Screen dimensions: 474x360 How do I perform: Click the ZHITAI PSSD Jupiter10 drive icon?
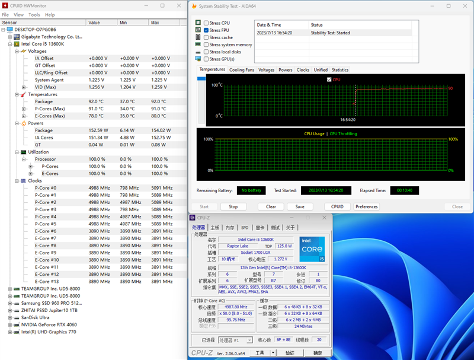click(x=17, y=310)
